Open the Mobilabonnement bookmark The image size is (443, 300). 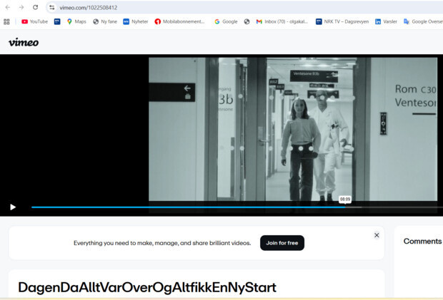point(180,21)
